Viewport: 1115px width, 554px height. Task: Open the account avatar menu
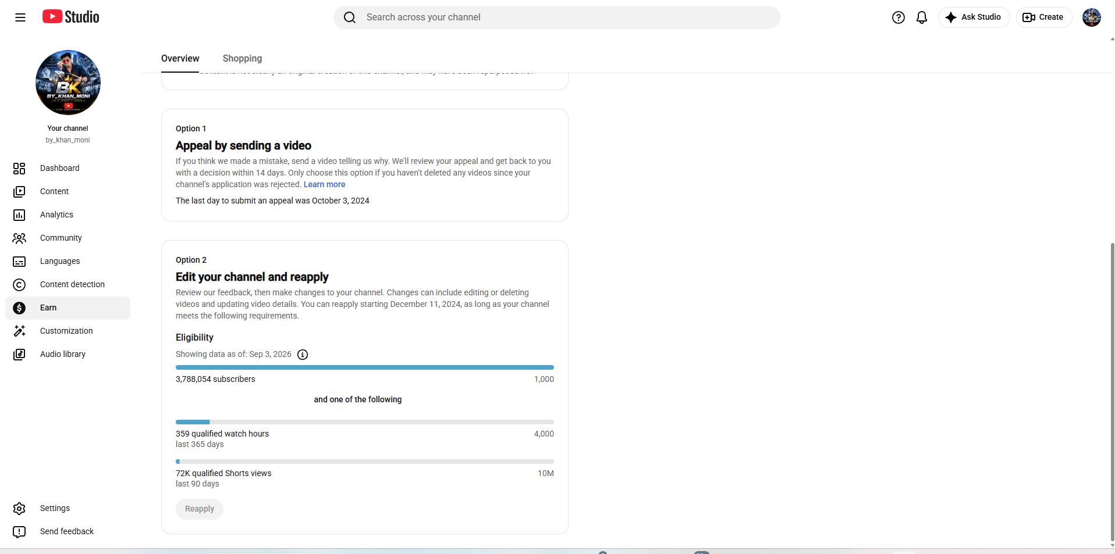click(1092, 17)
